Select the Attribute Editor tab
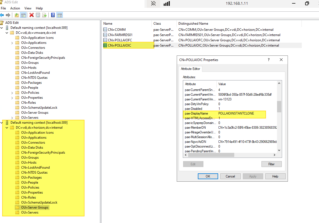This screenshot has height=223, width=319. tap(190, 69)
